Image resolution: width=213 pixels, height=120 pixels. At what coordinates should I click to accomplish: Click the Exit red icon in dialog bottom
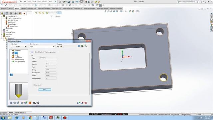86,103
